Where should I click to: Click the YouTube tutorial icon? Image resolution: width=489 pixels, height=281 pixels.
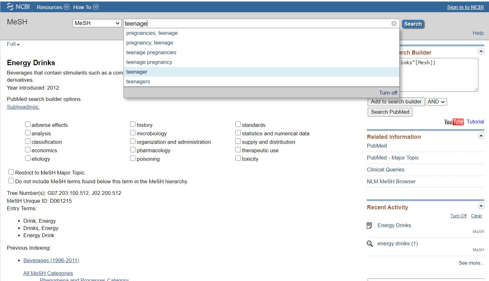[454, 122]
